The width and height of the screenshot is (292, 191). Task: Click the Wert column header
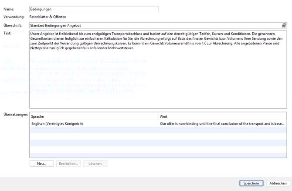click(222, 116)
